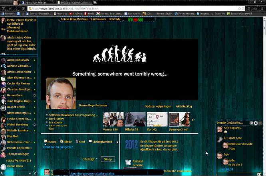Click the Sted place icon in composer
266x176 pixels.
pos(77,141)
